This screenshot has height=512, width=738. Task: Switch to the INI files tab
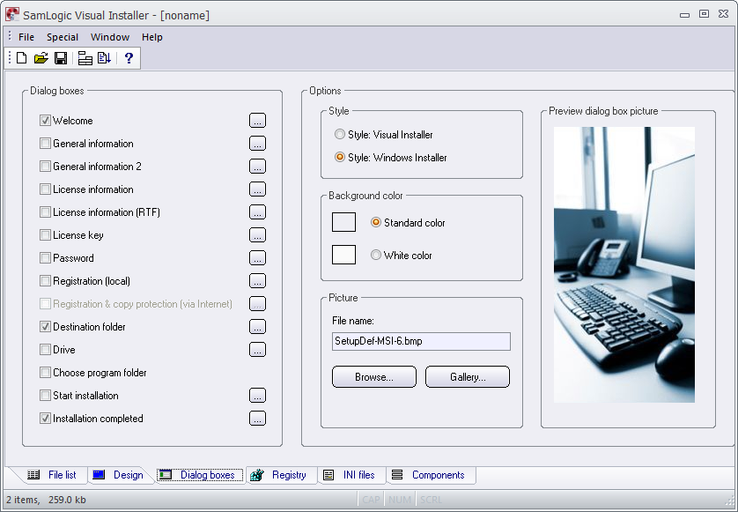pyautogui.click(x=350, y=475)
